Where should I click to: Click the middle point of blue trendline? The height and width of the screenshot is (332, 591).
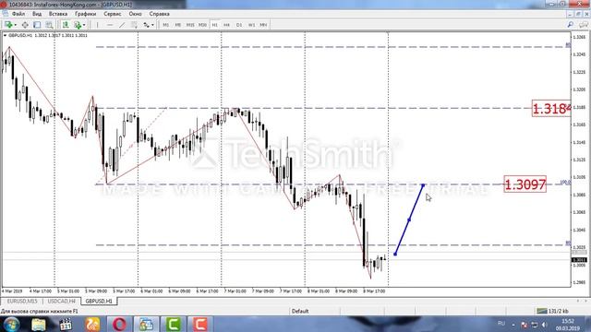(409, 219)
